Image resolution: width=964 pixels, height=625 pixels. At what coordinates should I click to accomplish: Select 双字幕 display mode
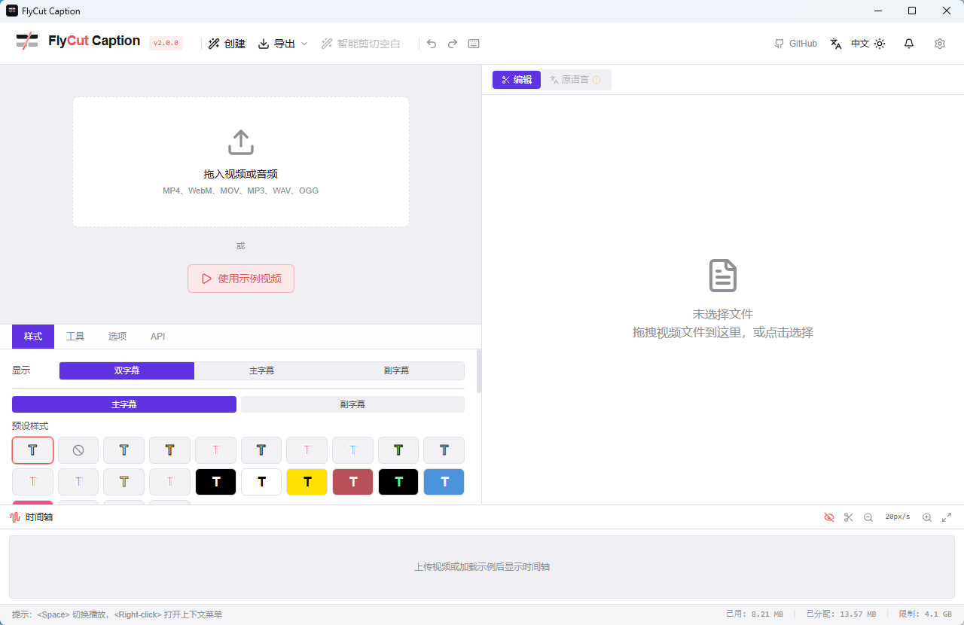point(127,370)
